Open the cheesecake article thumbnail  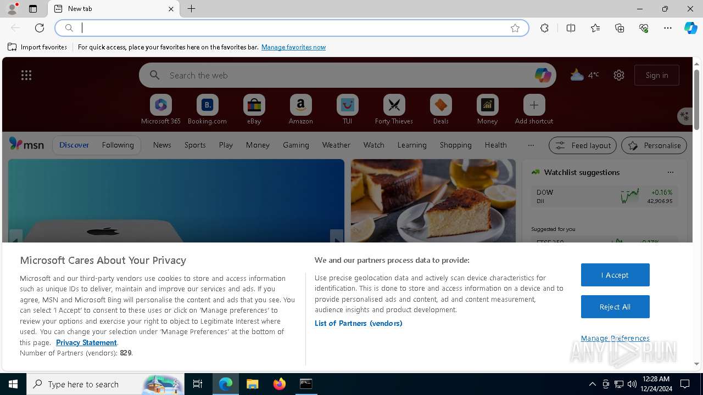click(433, 201)
